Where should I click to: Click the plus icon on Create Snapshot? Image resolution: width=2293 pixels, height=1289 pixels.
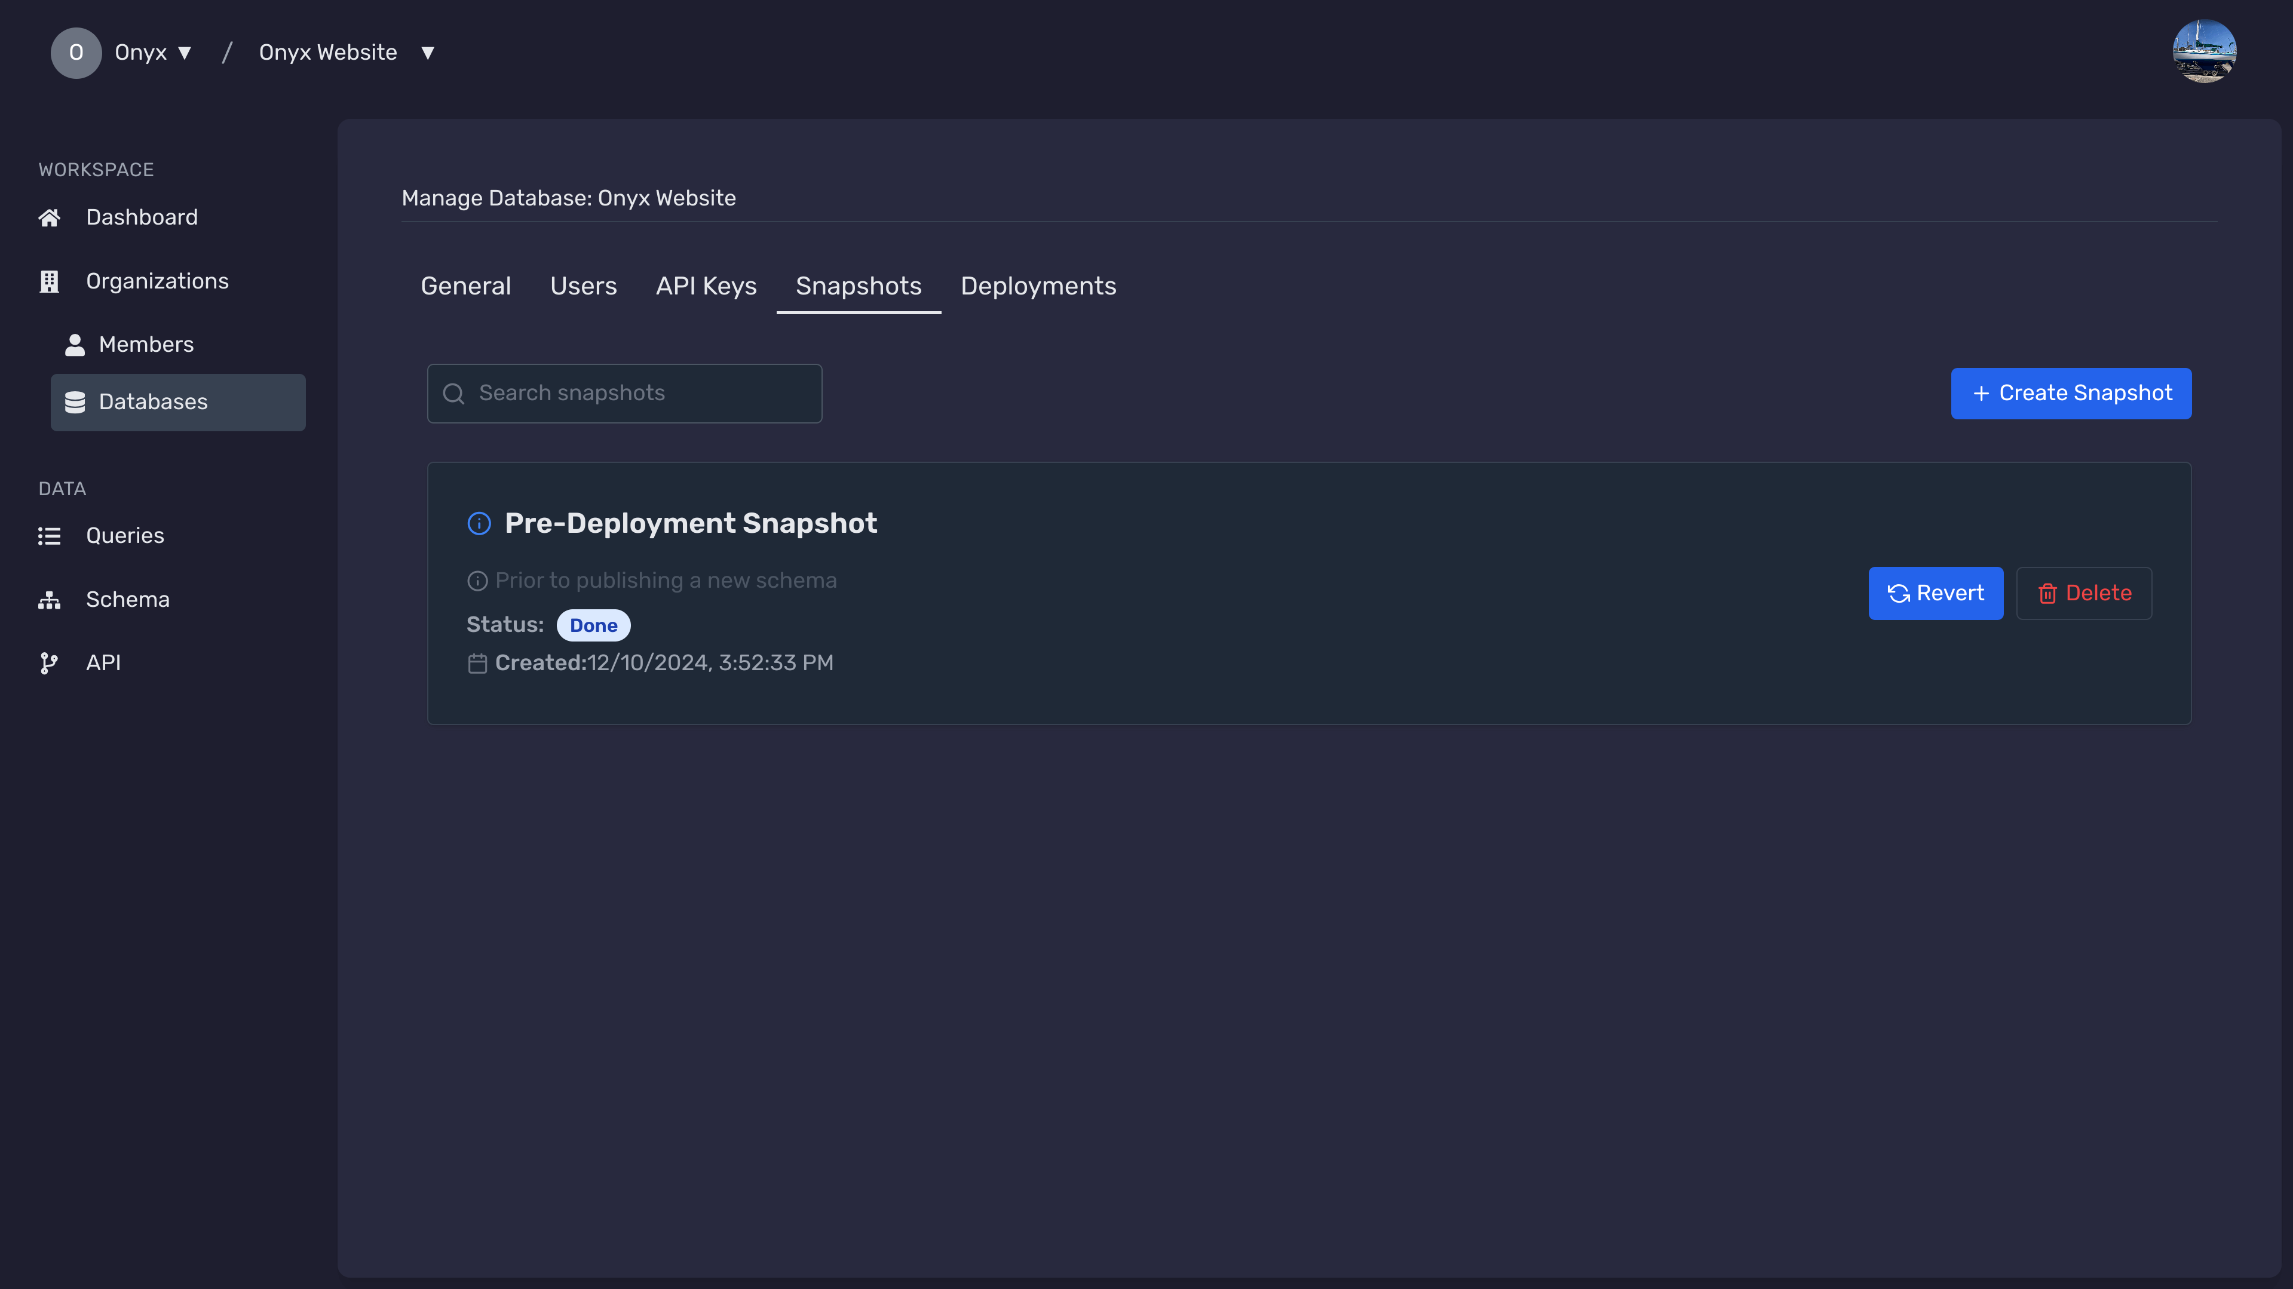(x=1981, y=394)
